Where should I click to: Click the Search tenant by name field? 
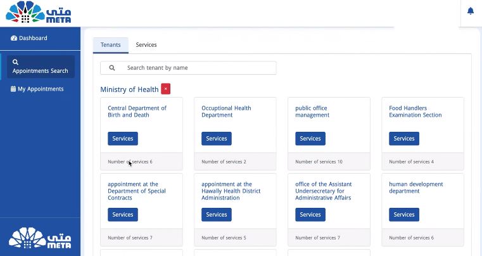tap(188, 68)
